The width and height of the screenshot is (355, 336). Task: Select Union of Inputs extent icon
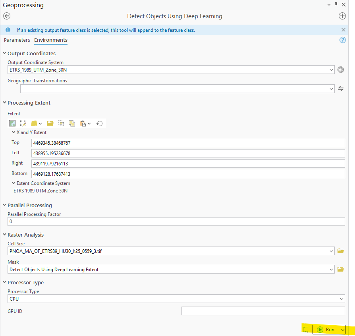click(72, 123)
